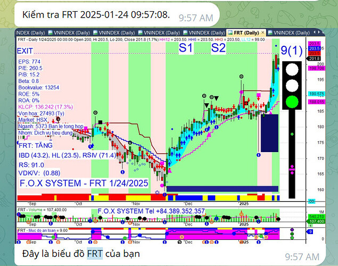Click the Market: HSX line
338x266 pixels.
(33, 120)
